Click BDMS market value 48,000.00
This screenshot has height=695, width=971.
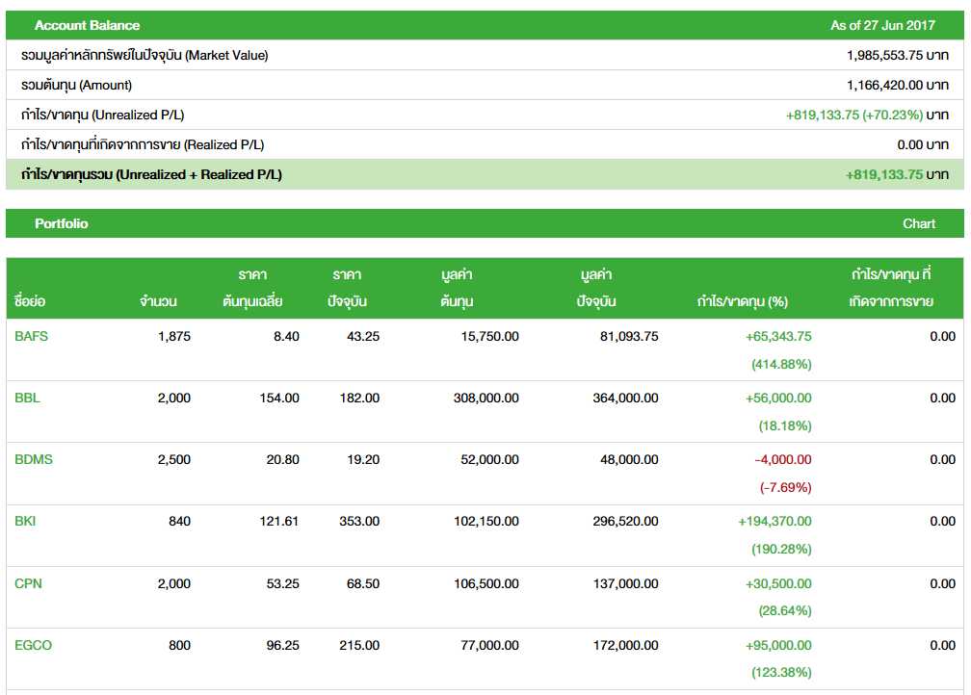(x=629, y=459)
